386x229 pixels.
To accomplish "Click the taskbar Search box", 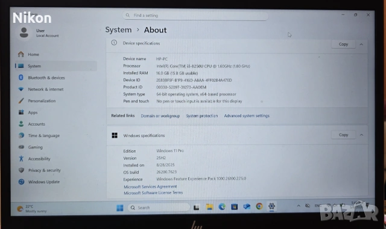I will [159, 207].
